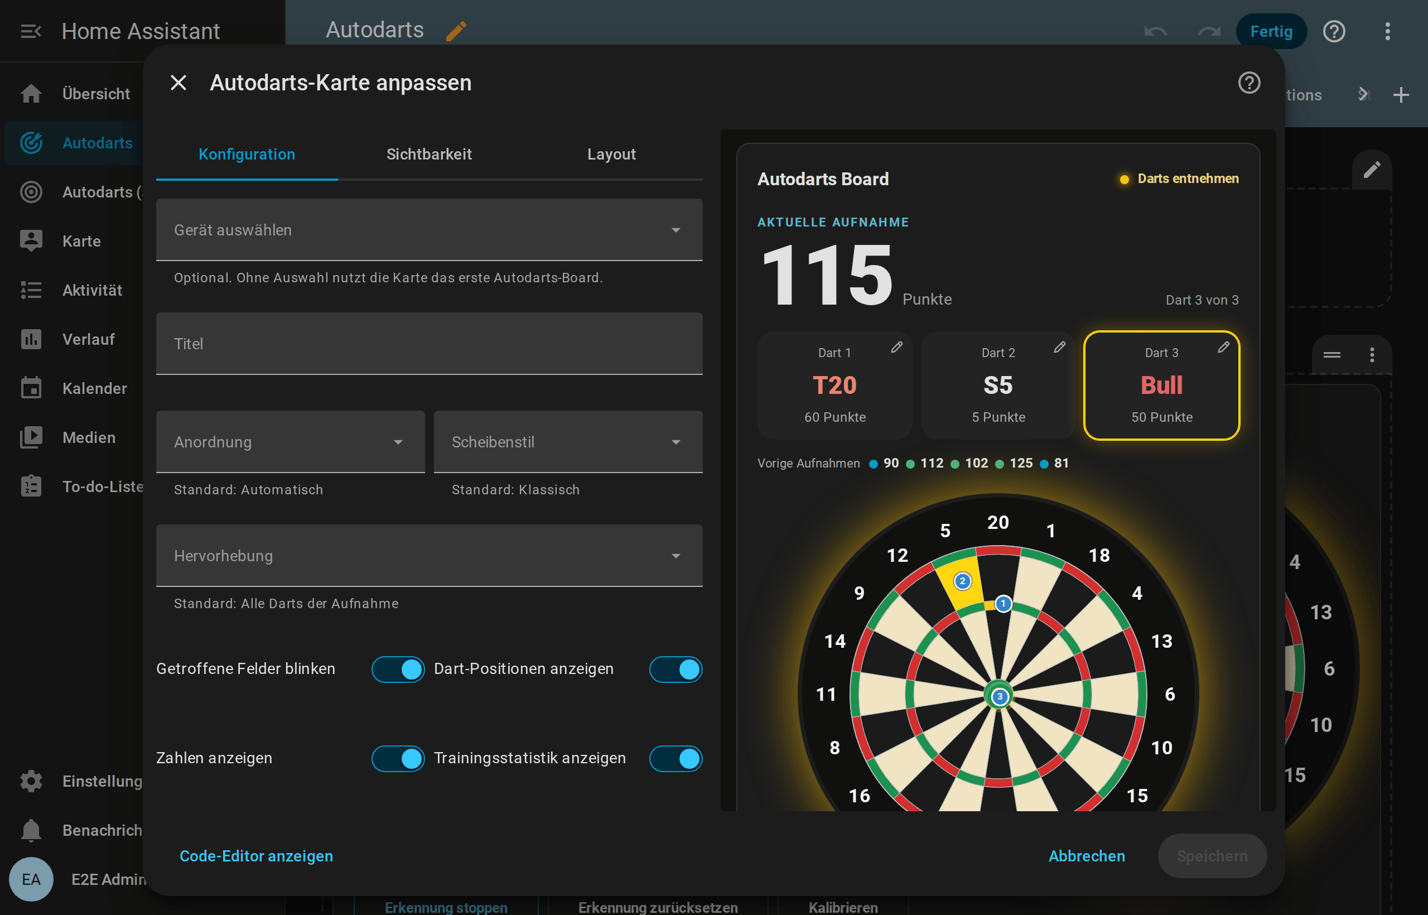Open Einstellungen gear in sidebar
The height and width of the screenshot is (915, 1428).
click(x=31, y=781)
